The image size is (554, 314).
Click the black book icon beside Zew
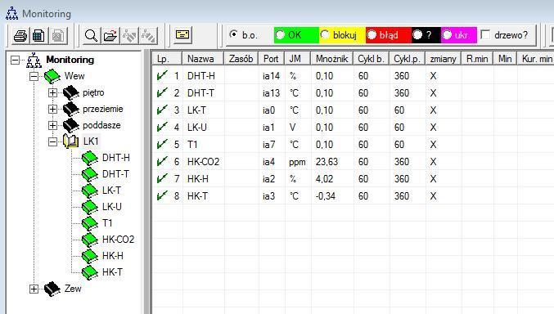pos(52,289)
